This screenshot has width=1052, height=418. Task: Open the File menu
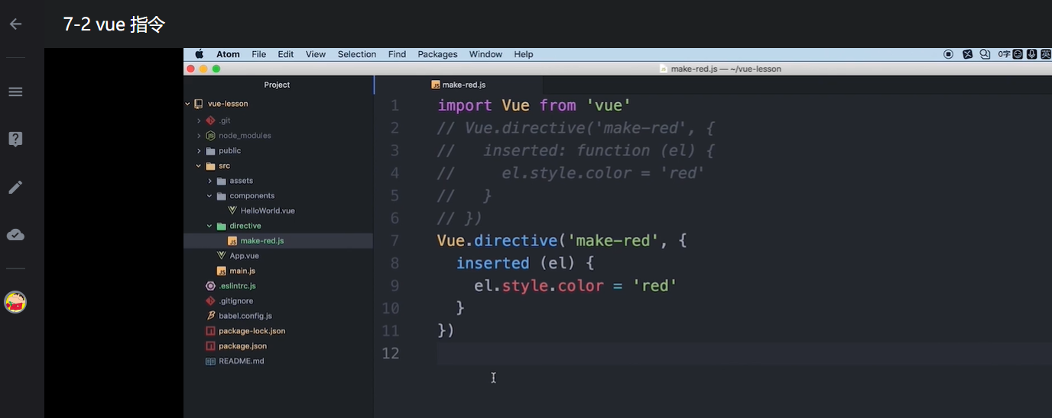point(259,54)
